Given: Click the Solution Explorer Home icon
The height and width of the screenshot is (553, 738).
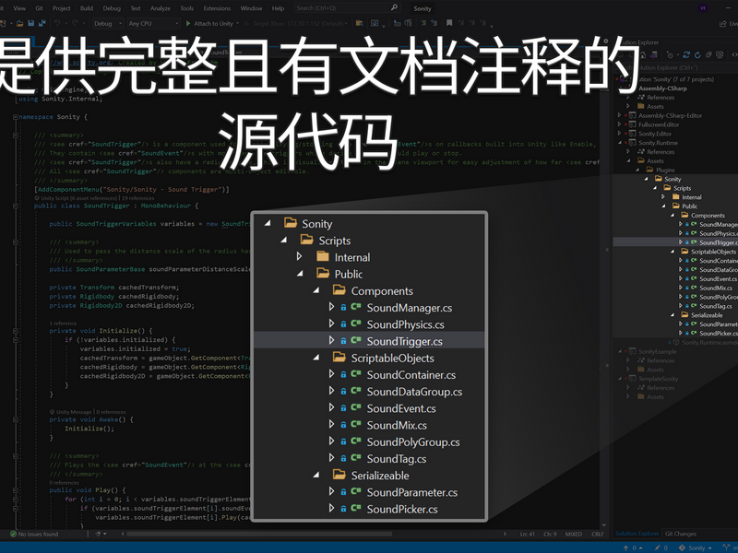Looking at the screenshot, I should click(644, 55).
